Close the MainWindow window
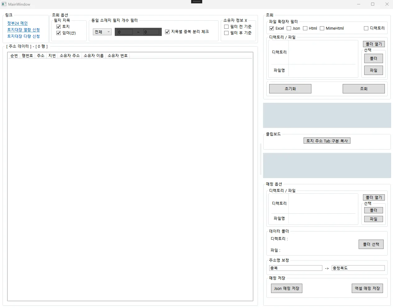The width and height of the screenshot is (393, 308). [x=387, y=4]
